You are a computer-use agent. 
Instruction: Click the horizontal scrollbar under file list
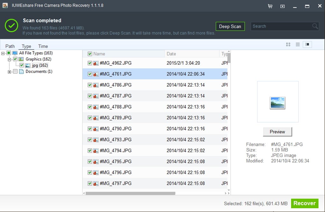click(131, 193)
